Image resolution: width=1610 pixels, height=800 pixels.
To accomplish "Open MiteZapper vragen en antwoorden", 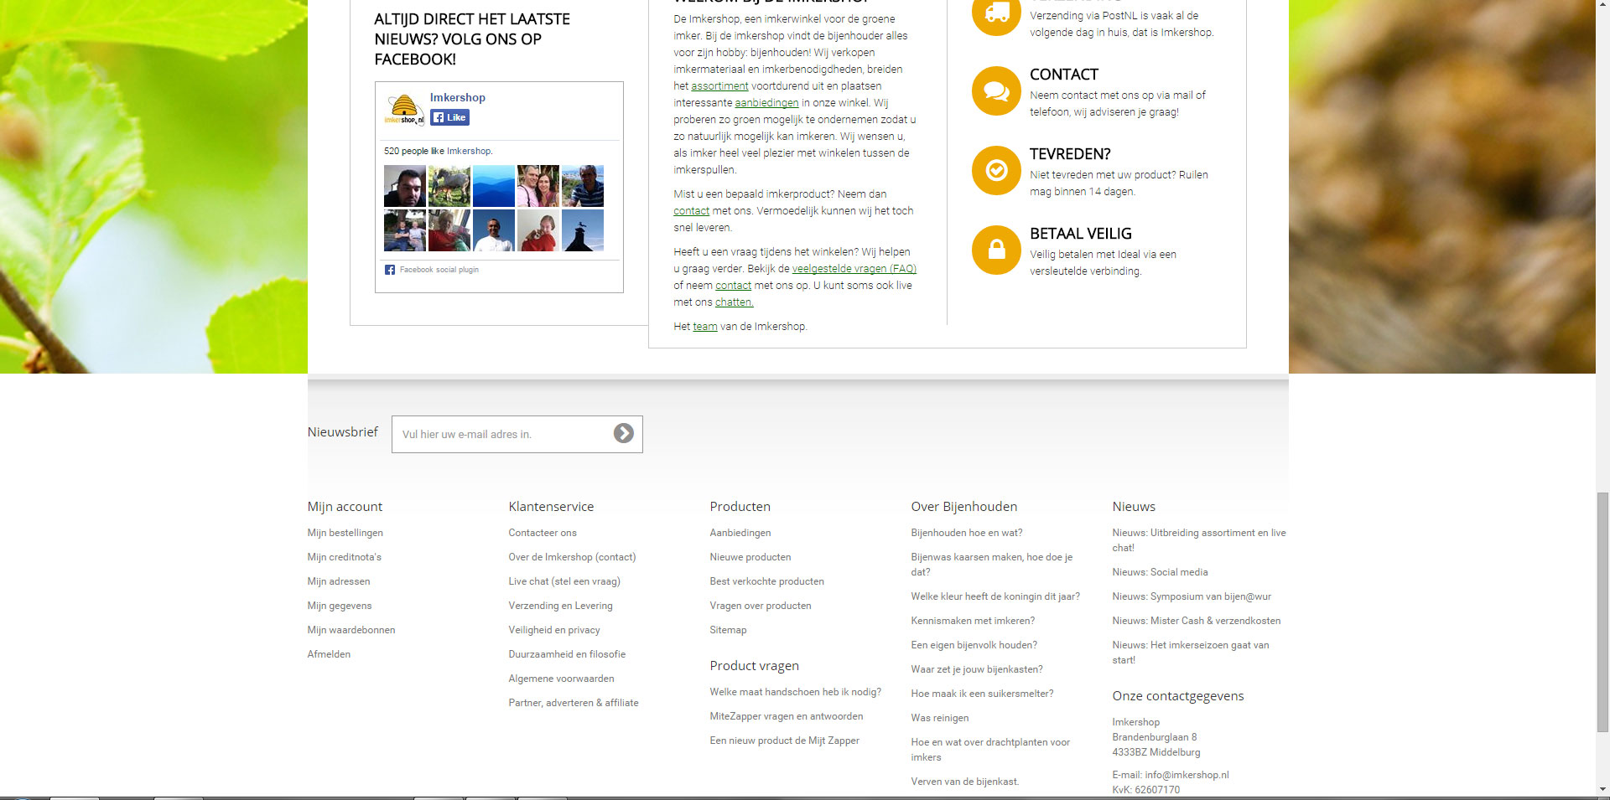I will (787, 716).
